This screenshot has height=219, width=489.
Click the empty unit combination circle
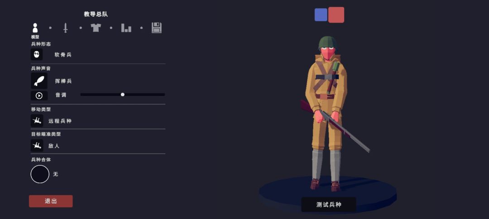[x=40, y=174]
